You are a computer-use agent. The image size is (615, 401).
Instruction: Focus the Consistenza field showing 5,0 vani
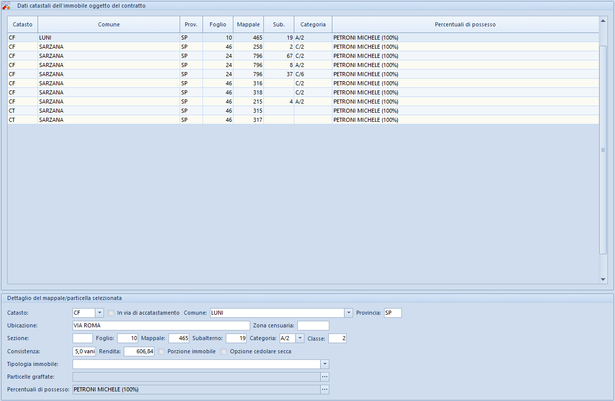tap(84, 352)
